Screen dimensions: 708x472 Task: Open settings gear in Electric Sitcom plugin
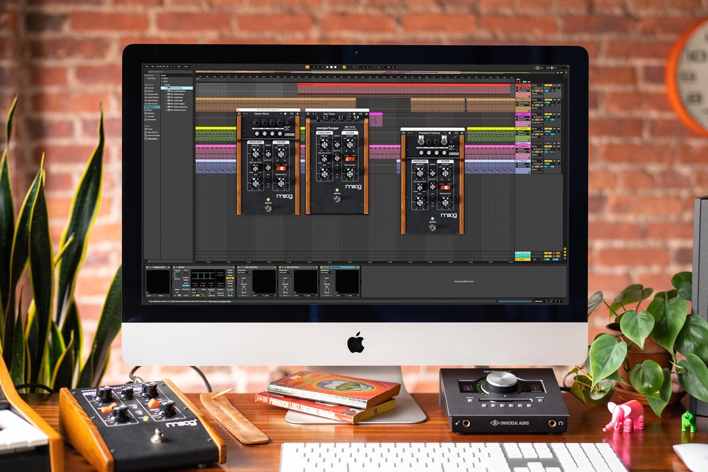[298, 114]
